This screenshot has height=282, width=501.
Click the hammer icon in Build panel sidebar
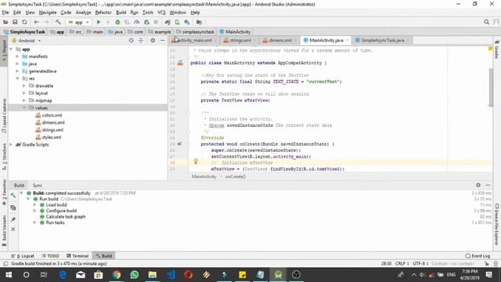pyautogui.click(x=13, y=196)
